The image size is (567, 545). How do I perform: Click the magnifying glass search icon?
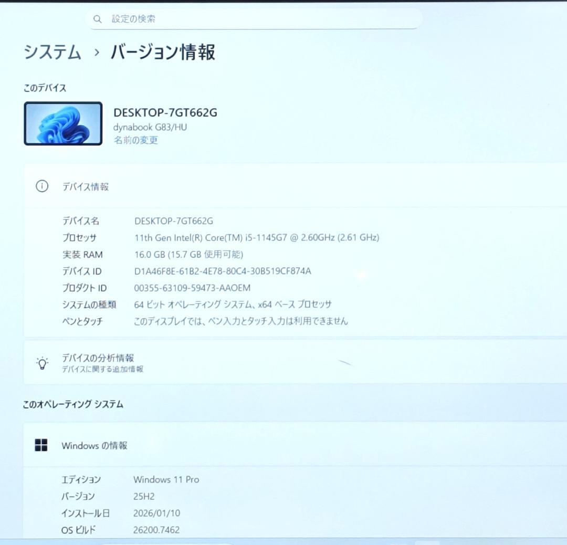point(98,19)
